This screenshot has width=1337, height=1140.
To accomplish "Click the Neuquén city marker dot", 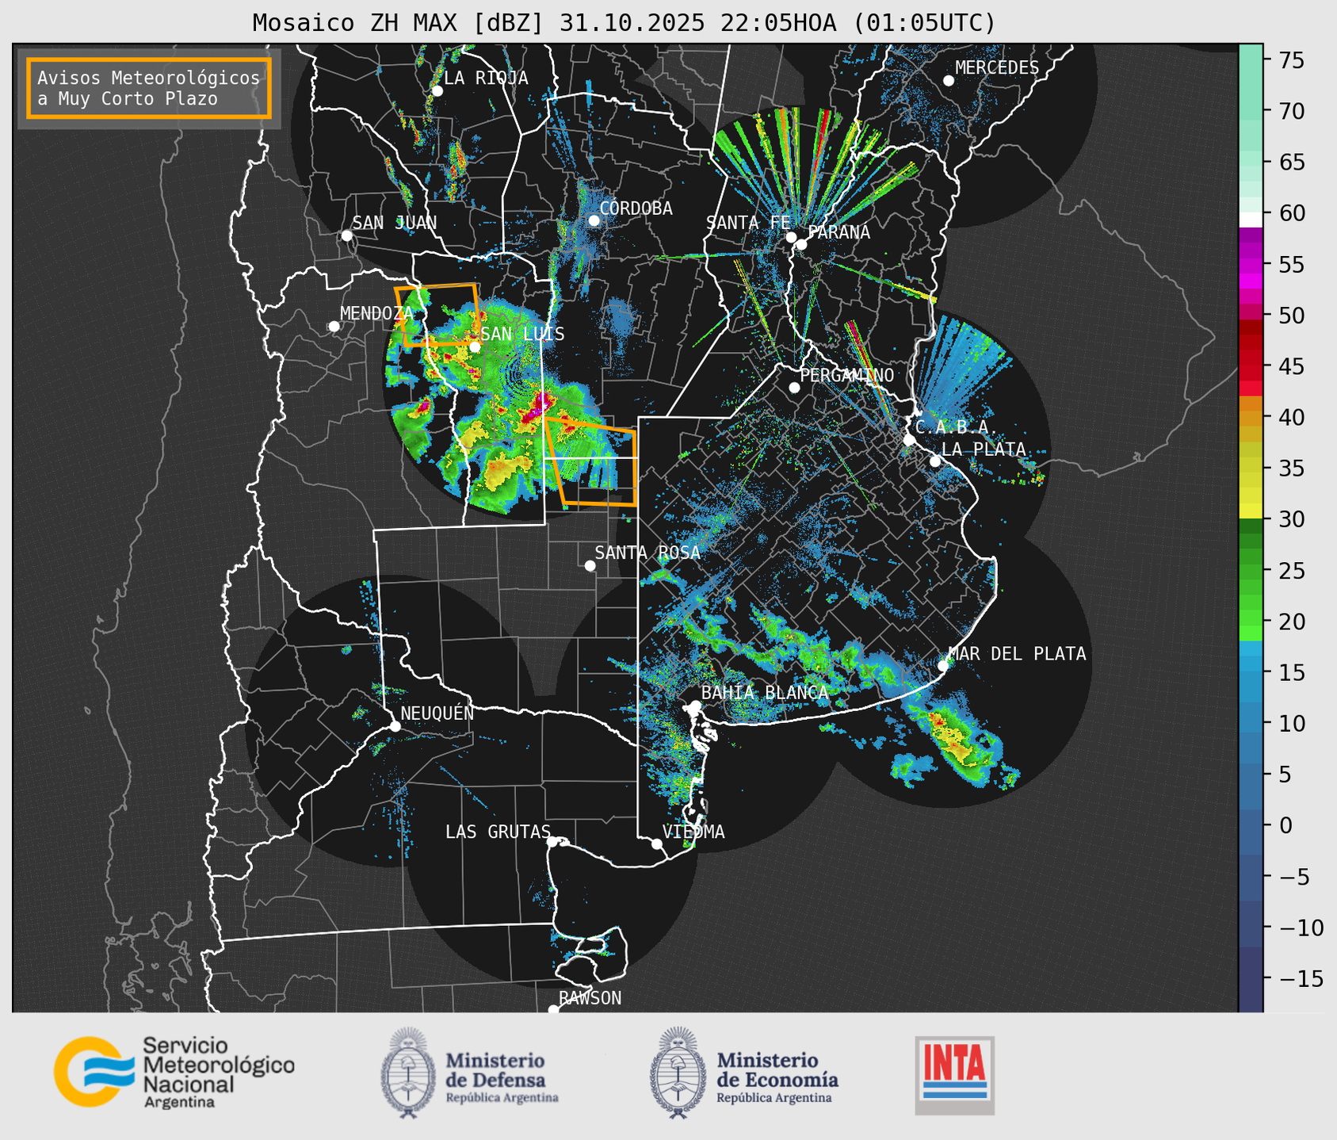I will 395,726.
